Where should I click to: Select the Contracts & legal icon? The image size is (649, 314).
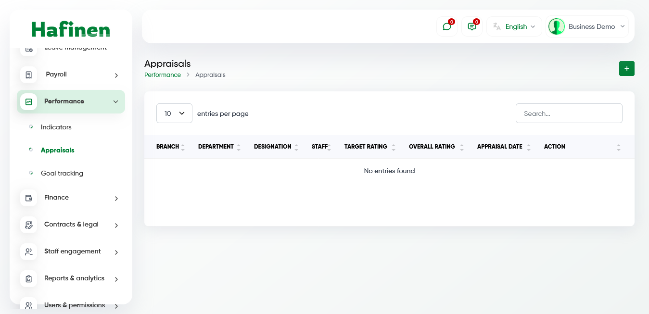click(29, 225)
